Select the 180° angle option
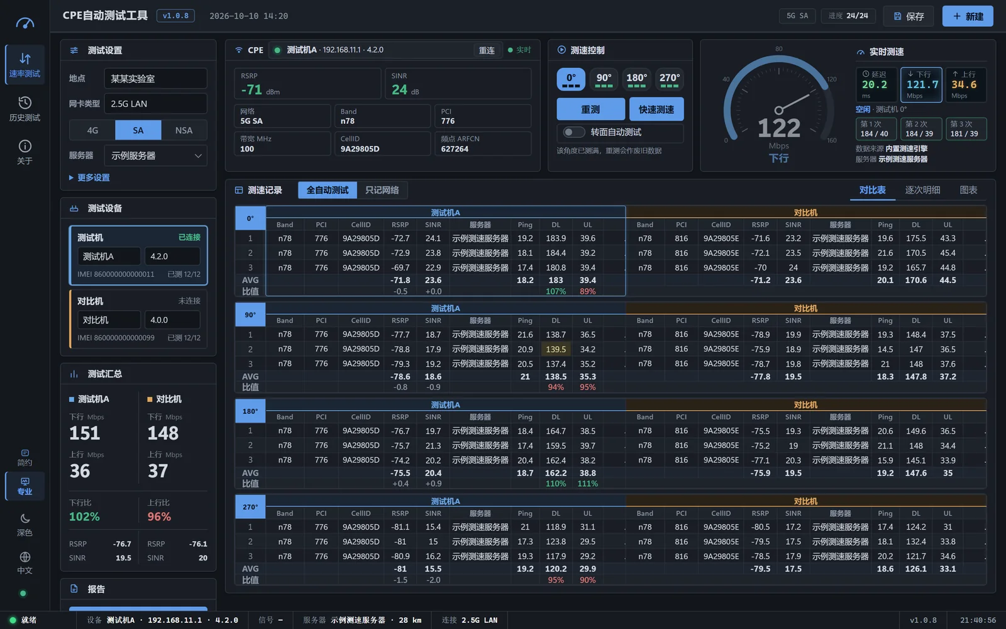Viewport: 1006px width, 629px height. (636, 79)
